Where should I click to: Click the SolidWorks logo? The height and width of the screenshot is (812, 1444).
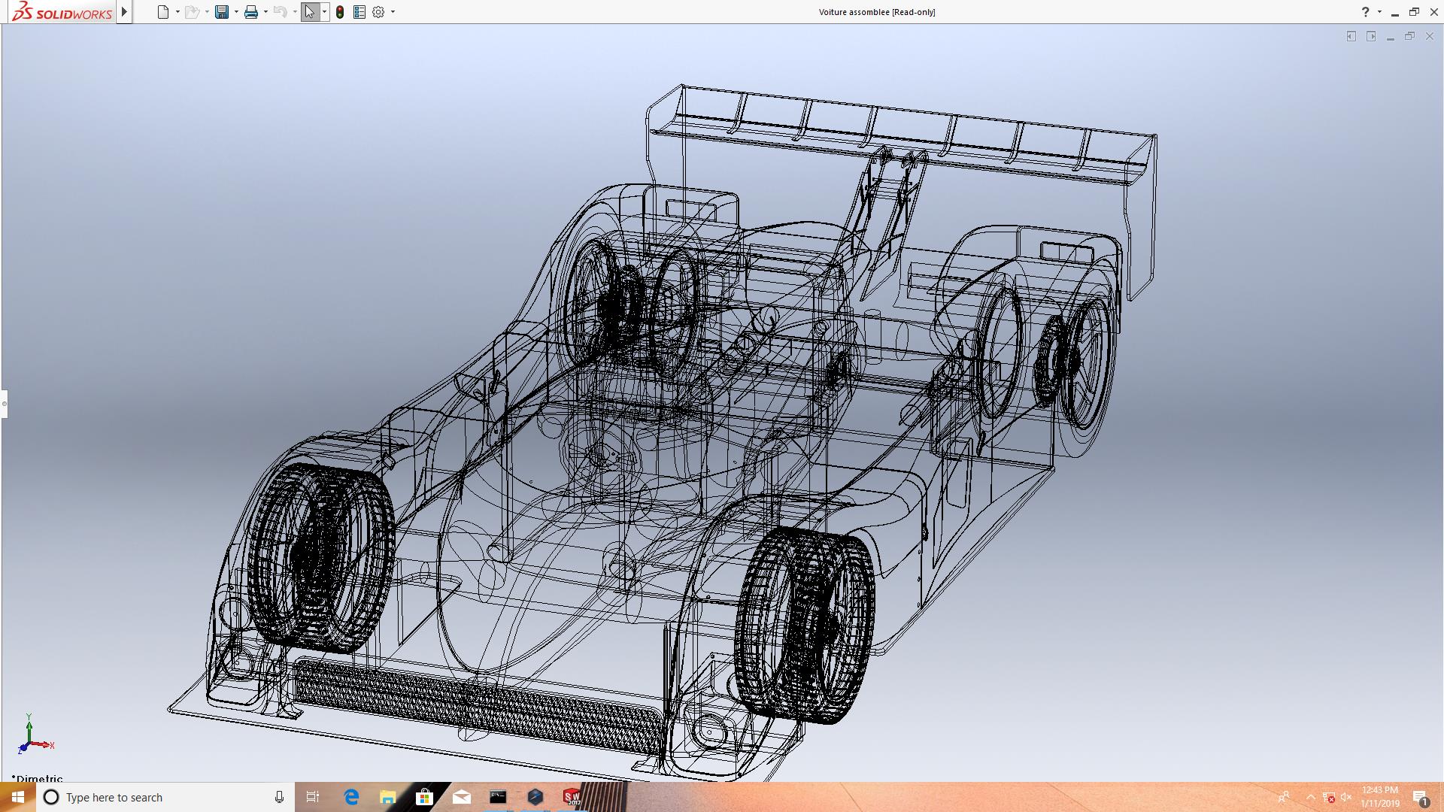pos(62,12)
